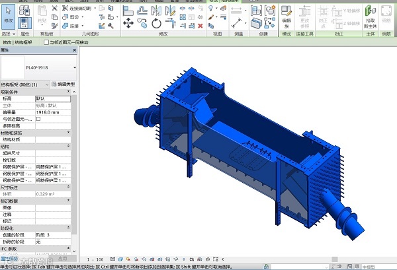Click the Measure Between Two References tool
Image resolution: width=397 pixels, height=270 pixels.
(x=236, y=11)
